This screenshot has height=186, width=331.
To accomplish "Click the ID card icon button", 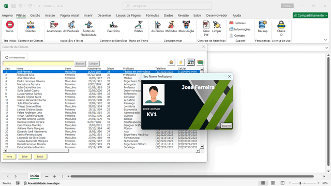I will (x=191, y=62).
